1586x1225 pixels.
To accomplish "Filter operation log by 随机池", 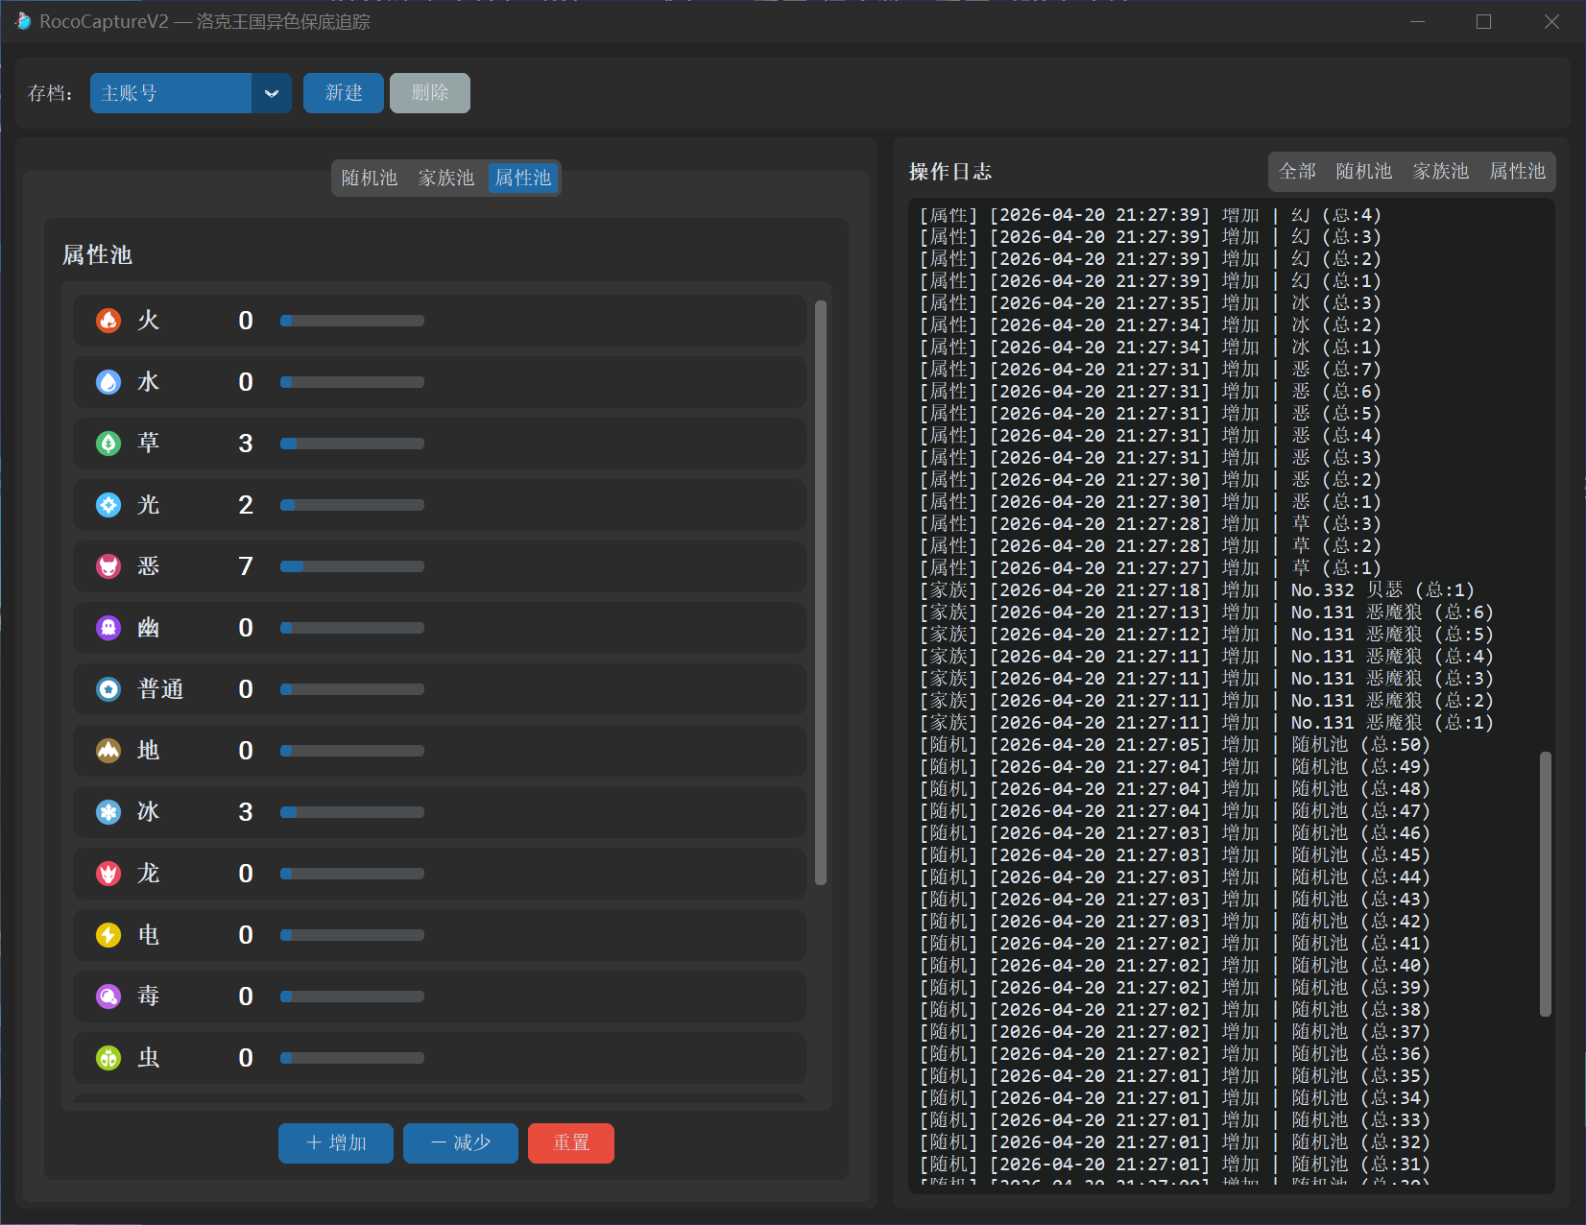I will 1363,172.
